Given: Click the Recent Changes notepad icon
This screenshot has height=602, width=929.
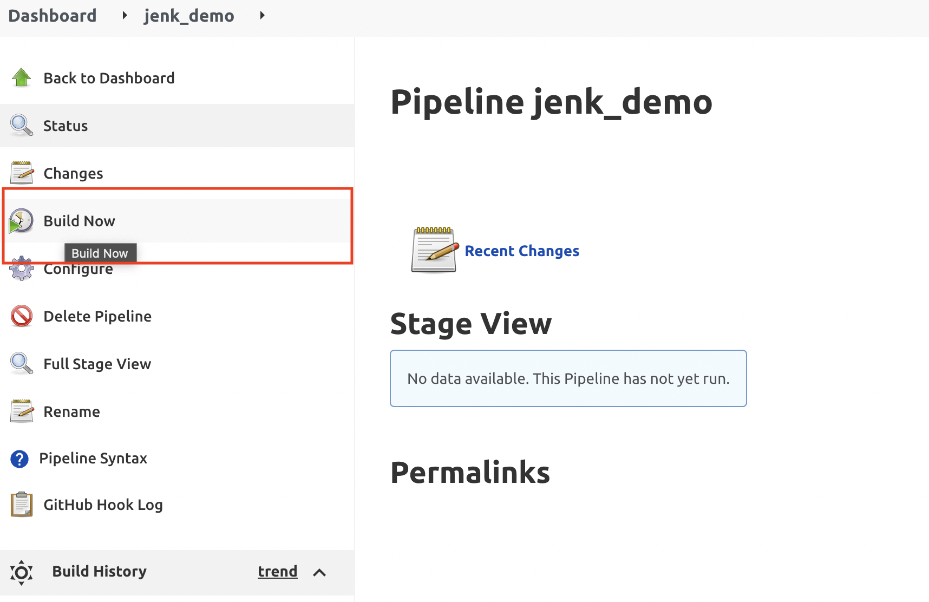Looking at the screenshot, I should point(433,251).
